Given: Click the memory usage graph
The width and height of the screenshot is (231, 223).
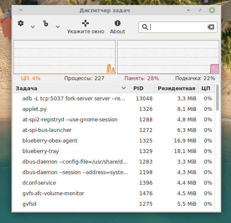Looking at the screenshot, I should [x=168, y=57].
